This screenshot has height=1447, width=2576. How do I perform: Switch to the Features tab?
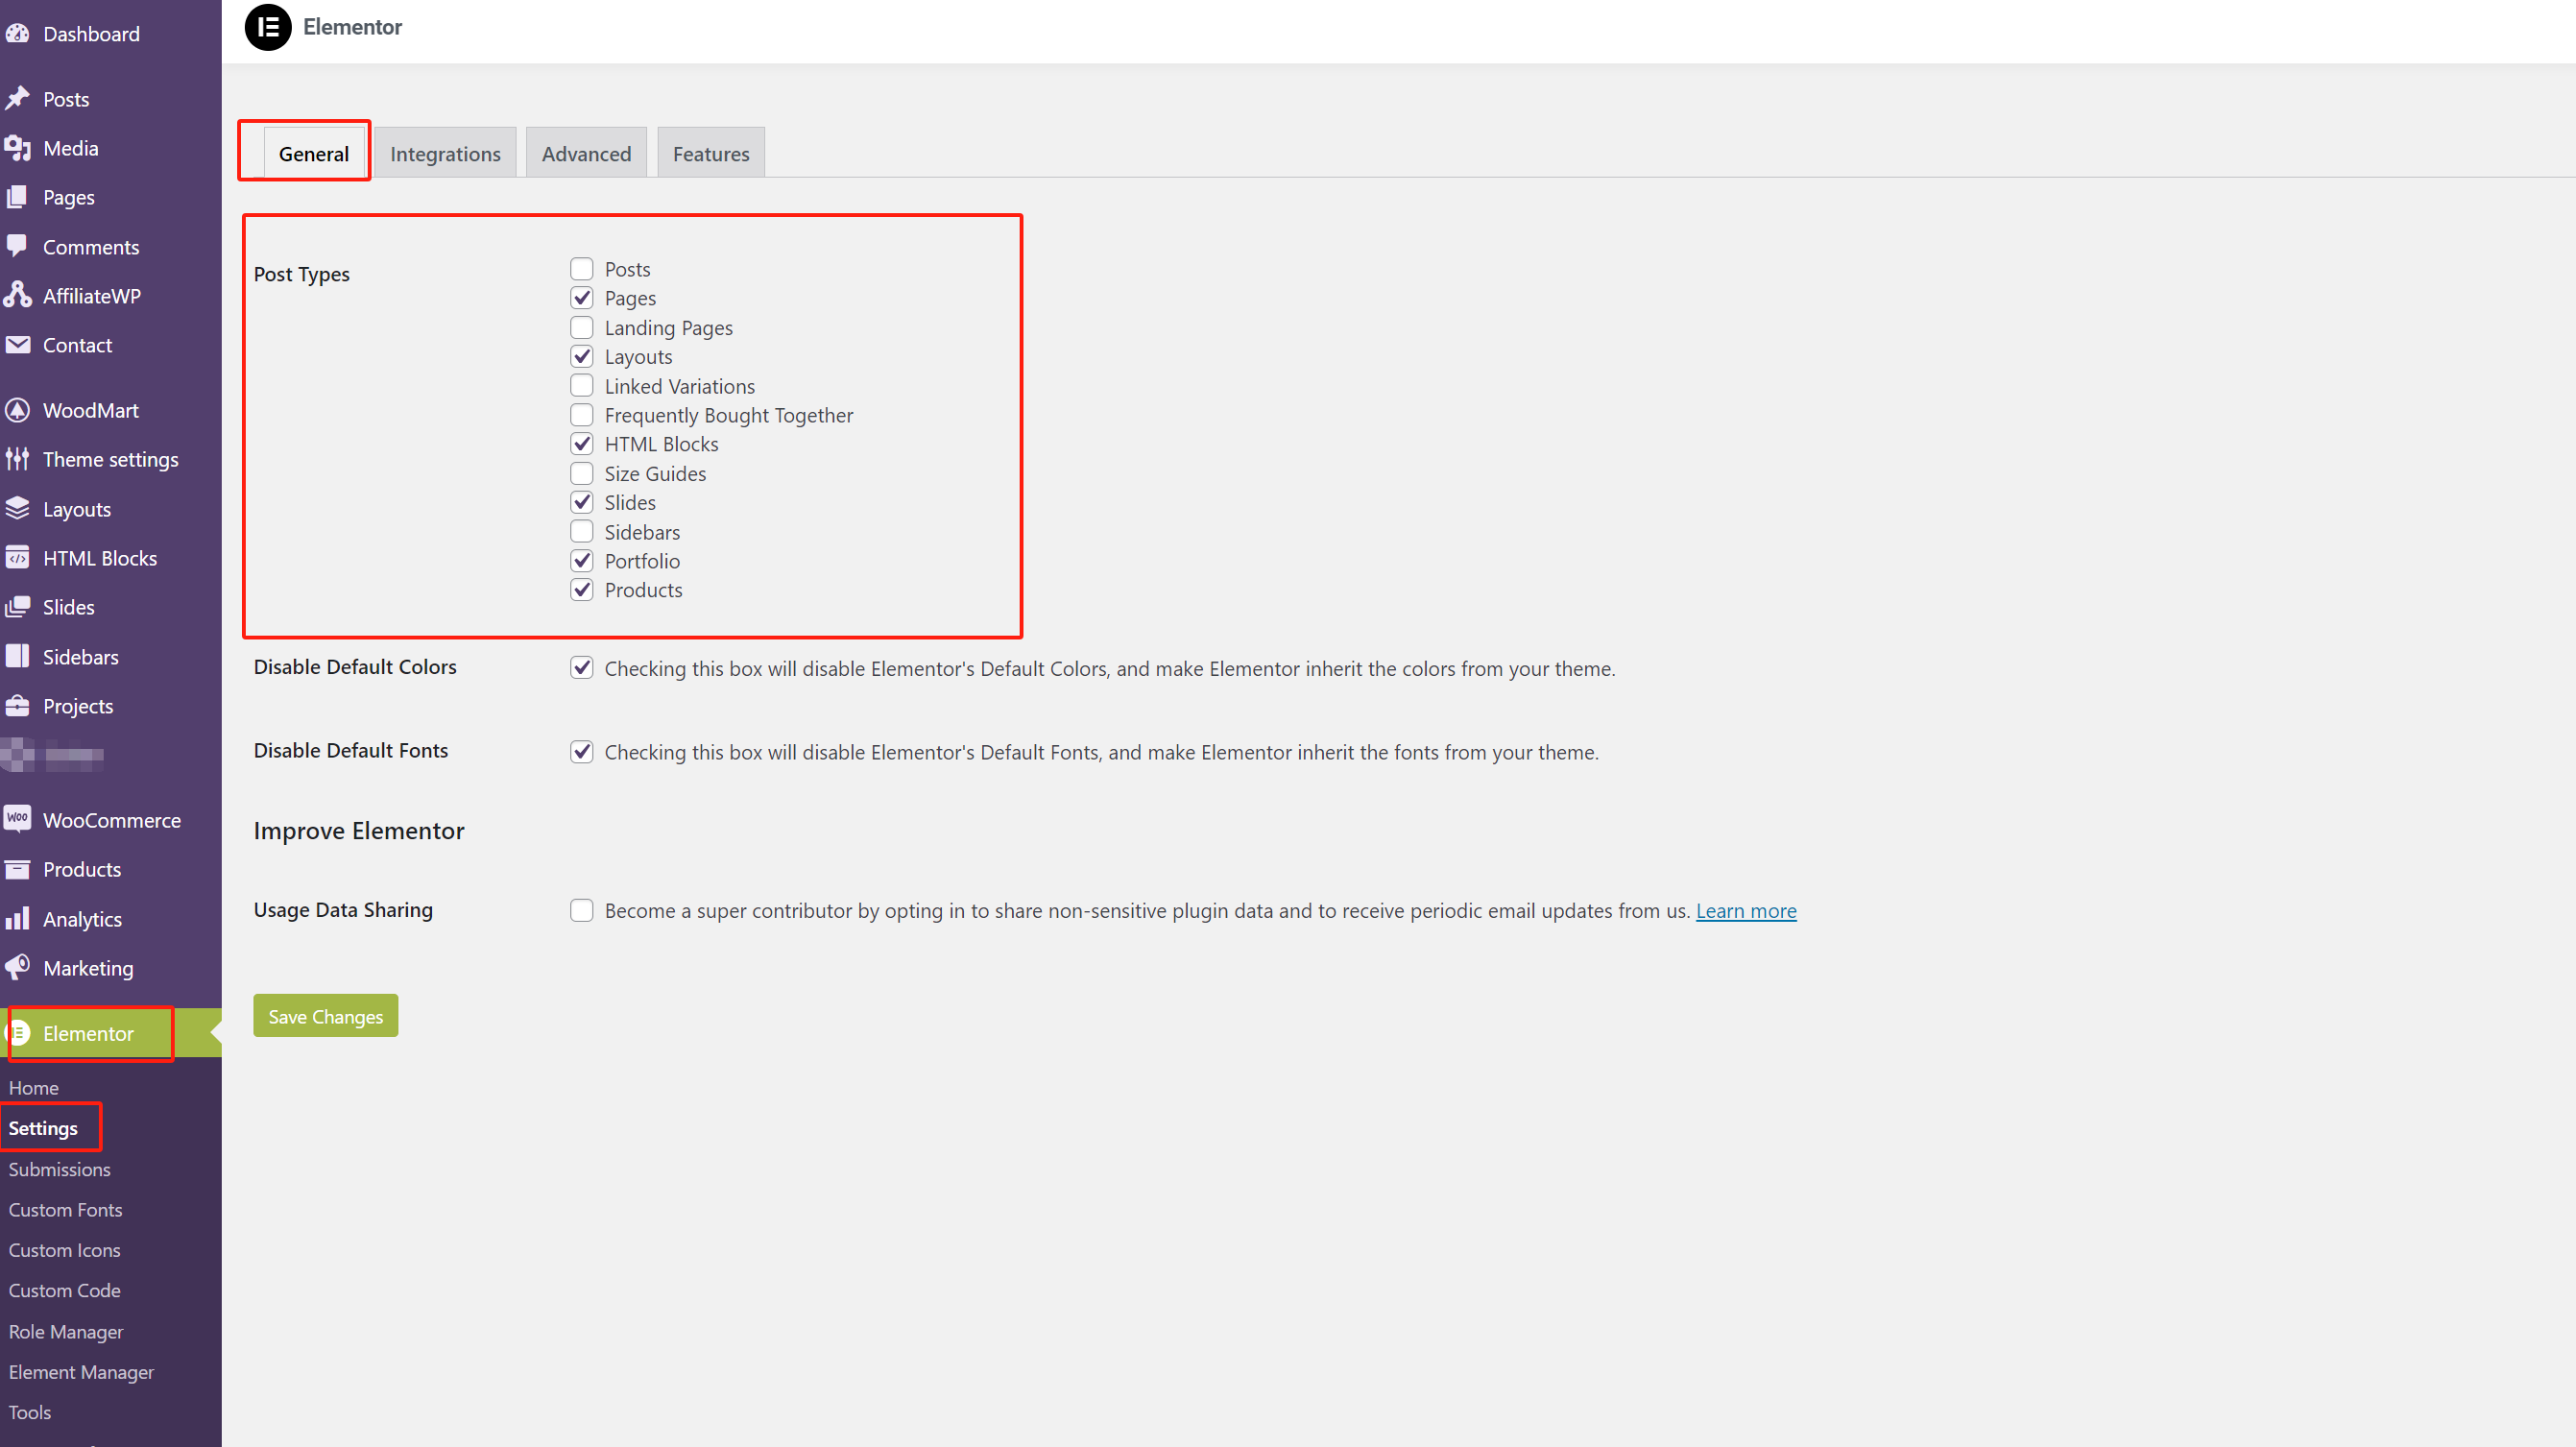coord(710,153)
